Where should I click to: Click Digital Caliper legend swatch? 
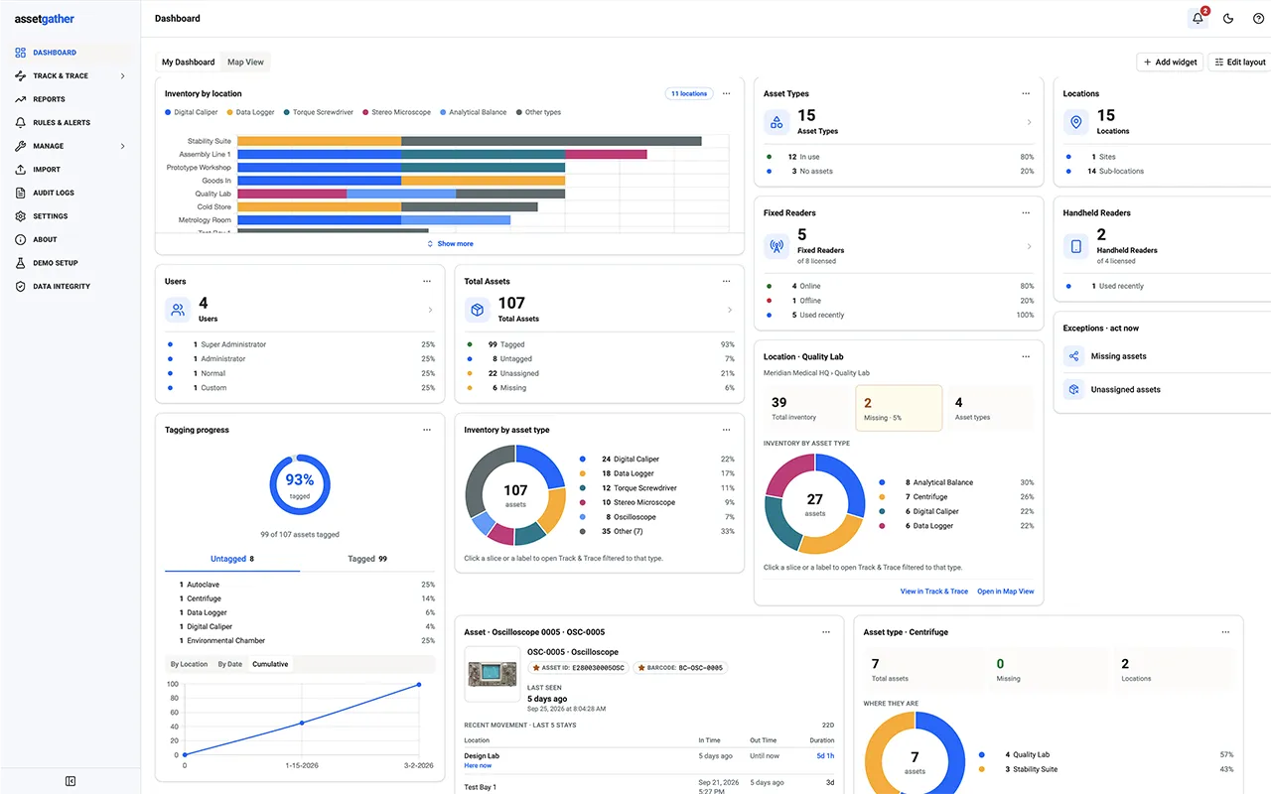168,112
